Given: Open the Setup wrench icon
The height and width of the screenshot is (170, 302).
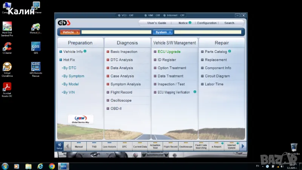Looking at the screenshot, I should tap(59, 145).
